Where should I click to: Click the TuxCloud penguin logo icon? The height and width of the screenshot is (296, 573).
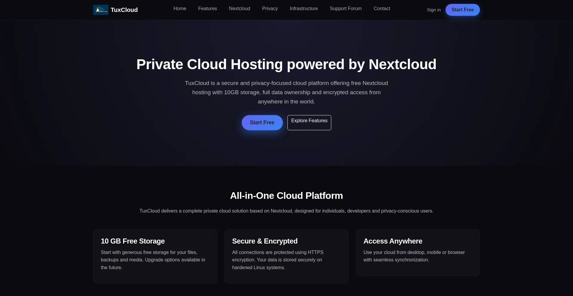101,10
